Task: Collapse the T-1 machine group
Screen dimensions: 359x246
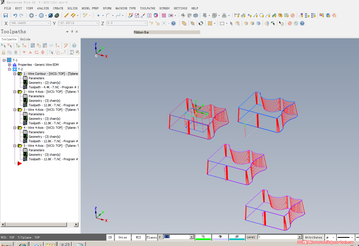Action: (x=4, y=60)
